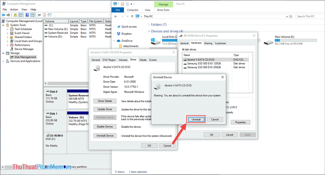Switch to the Events tab
This screenshot has height=175, width=325.
(x=153, y=60)
